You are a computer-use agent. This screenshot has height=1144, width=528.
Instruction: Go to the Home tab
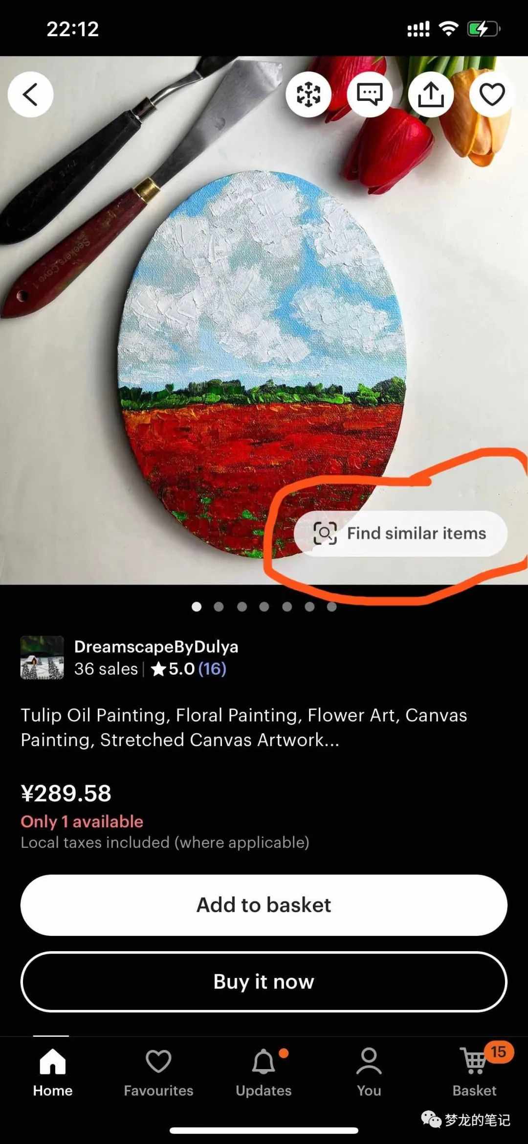(x=53, y=1073)
